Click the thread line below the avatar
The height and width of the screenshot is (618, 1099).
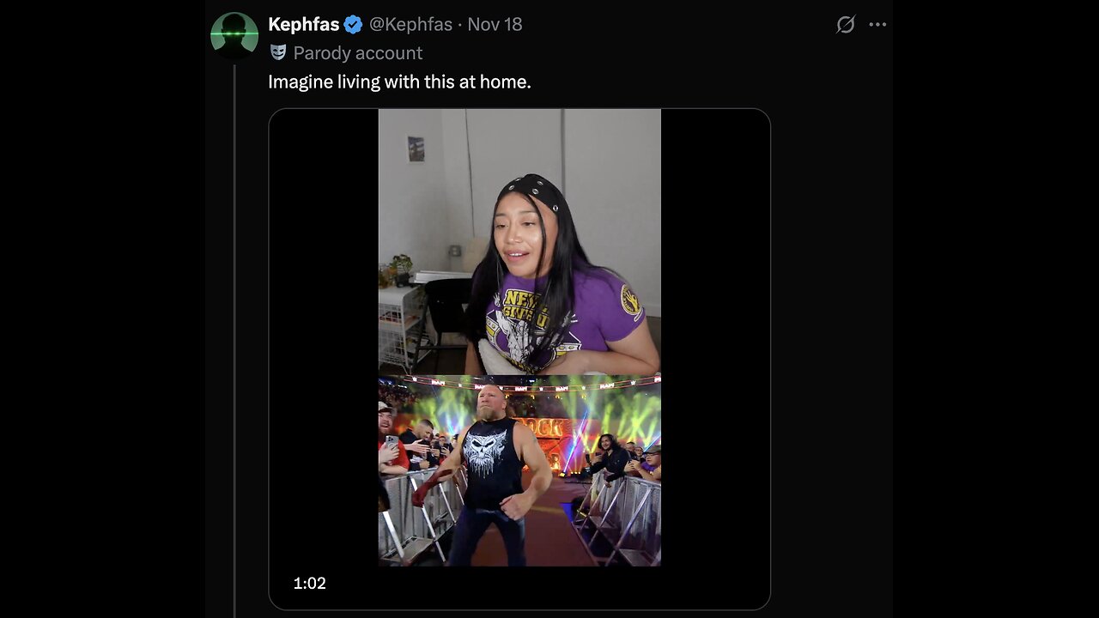(234, 343)
